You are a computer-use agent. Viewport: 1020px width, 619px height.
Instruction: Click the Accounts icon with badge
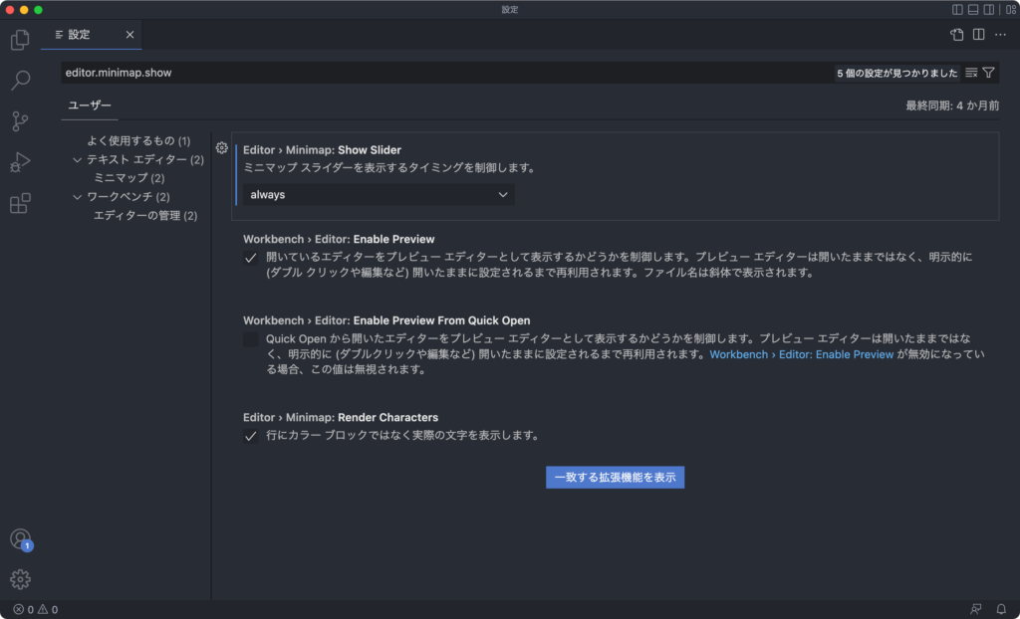pos(20,539)
